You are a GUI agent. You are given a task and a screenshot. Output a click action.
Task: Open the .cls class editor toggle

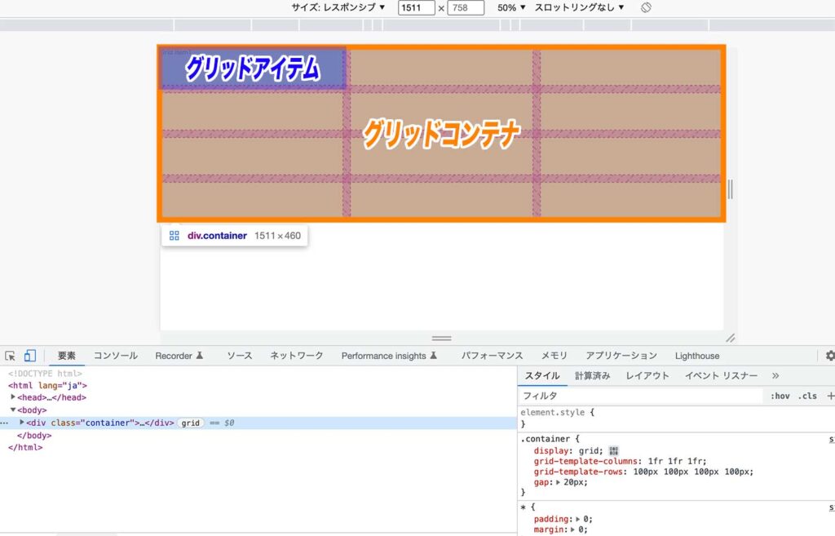click(808, 396)
